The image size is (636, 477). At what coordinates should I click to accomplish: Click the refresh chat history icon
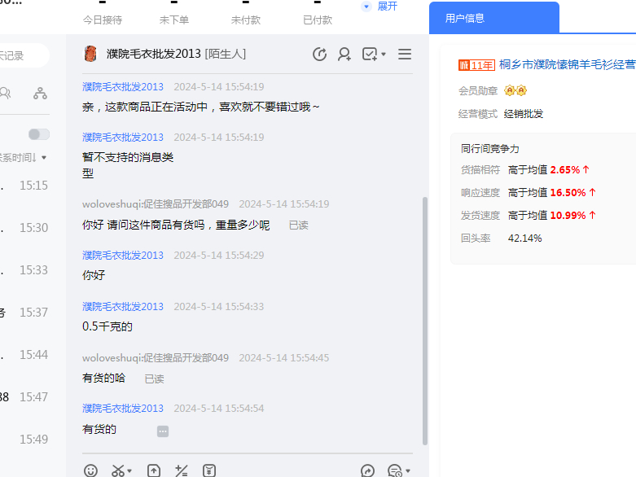[x=319, y=55]
